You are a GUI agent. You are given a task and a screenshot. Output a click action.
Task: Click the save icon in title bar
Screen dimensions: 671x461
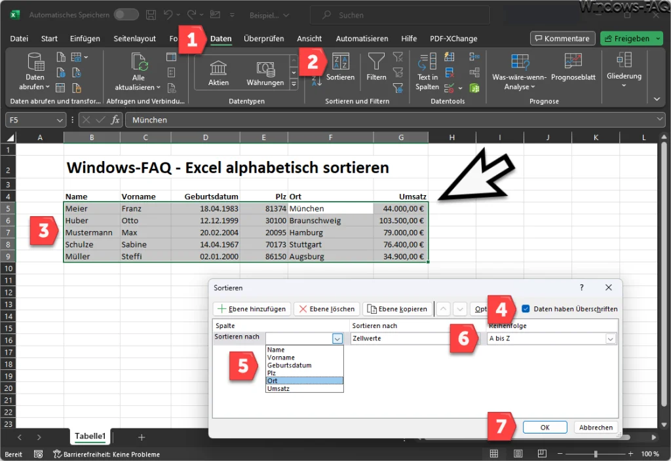tap(151, 15)
